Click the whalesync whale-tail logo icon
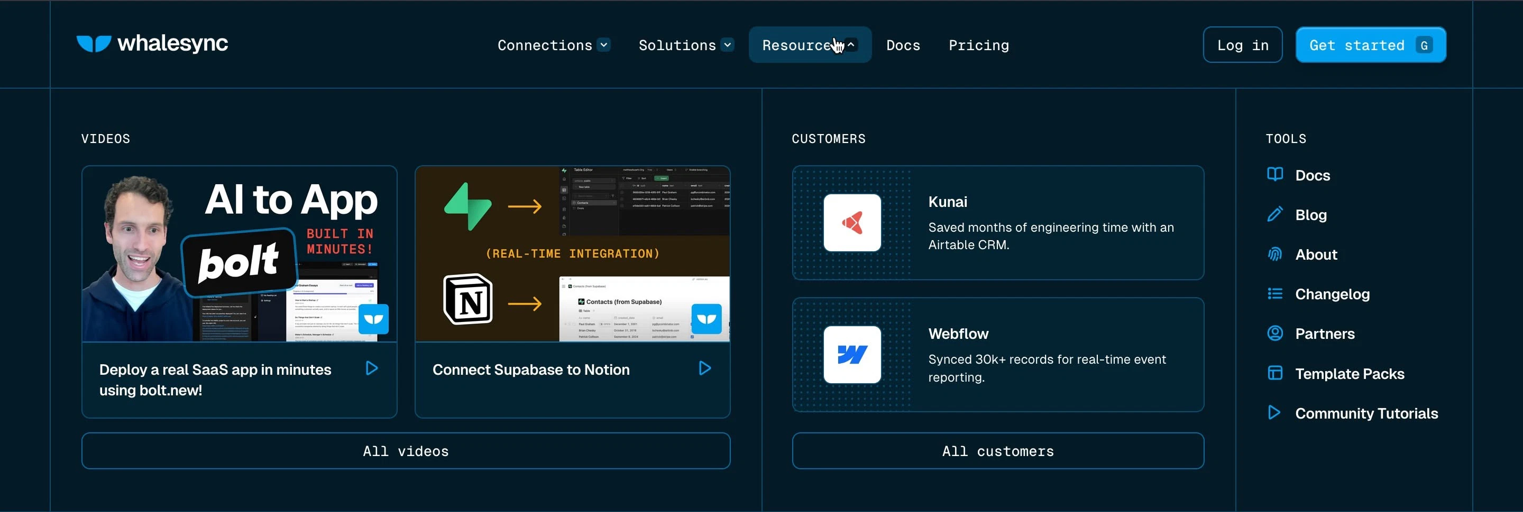 click(94, 44)
